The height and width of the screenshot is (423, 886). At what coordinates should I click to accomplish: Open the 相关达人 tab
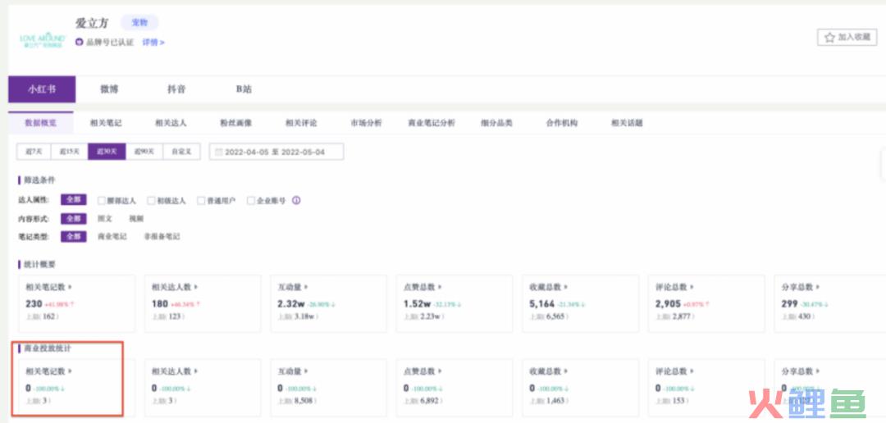171,122
